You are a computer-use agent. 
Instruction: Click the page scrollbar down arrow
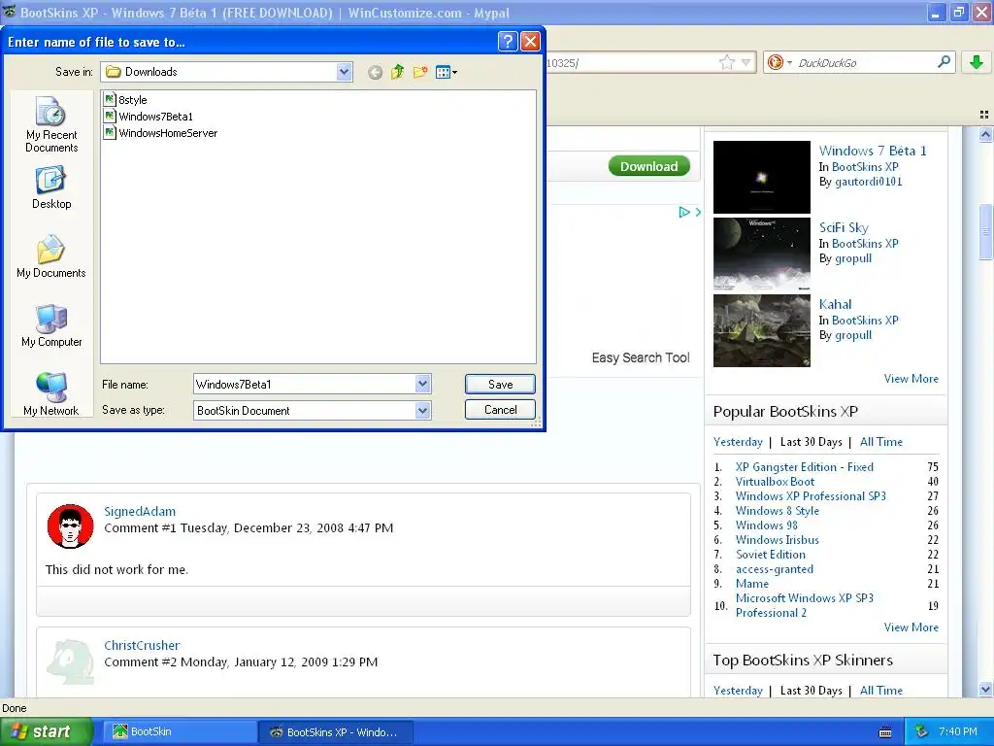[985, 689]
